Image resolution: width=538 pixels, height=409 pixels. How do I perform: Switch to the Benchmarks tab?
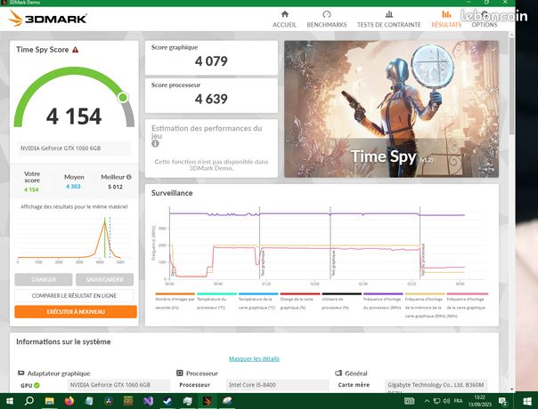pyautogui.click(x=327, y=20)
